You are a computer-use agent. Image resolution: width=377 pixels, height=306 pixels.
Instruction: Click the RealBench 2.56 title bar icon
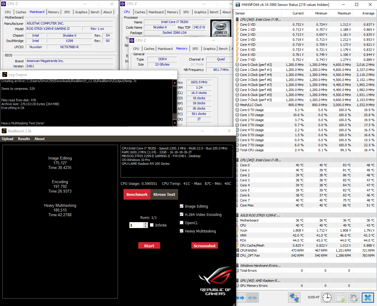4,131
